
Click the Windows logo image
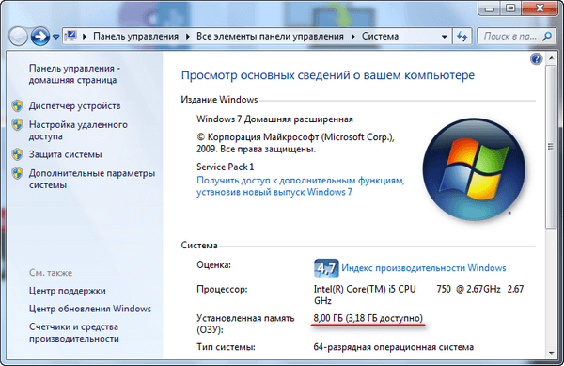coord(474,169)
